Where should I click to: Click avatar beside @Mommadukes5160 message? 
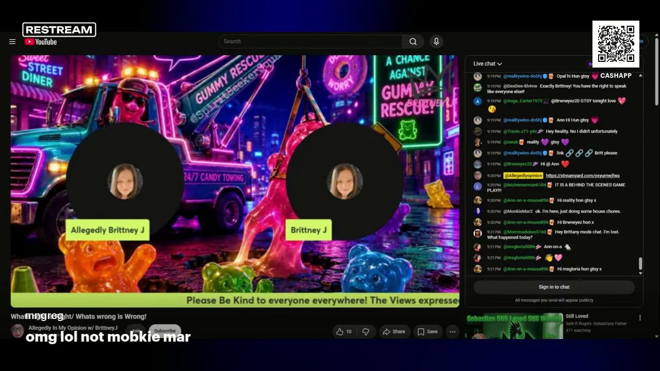coord(477,233)
